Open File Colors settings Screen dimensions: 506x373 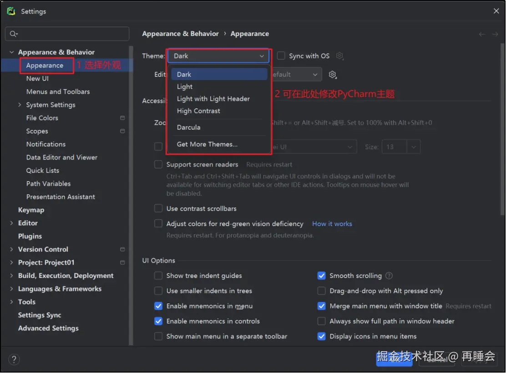42,118
